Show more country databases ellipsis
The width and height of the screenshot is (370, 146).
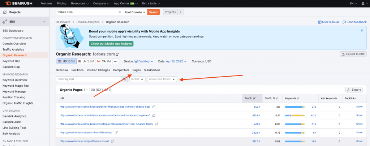coord(116,61)
